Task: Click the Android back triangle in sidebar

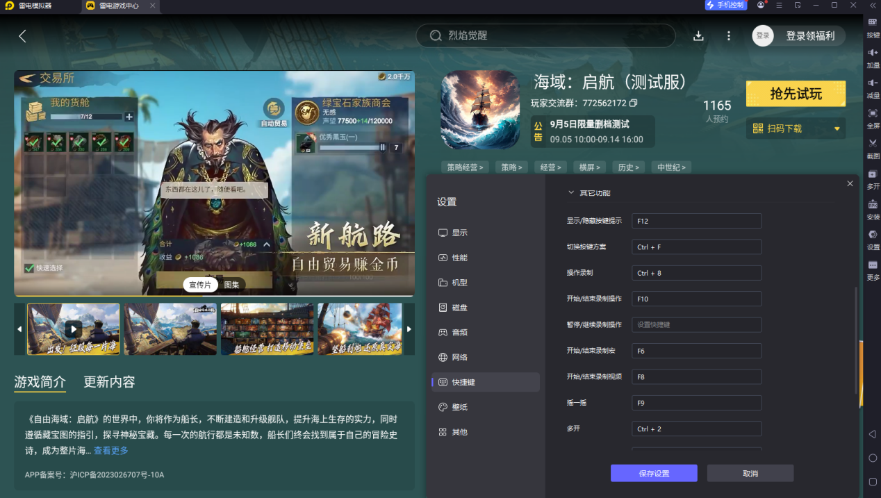Action: click(x=873, y=434)
